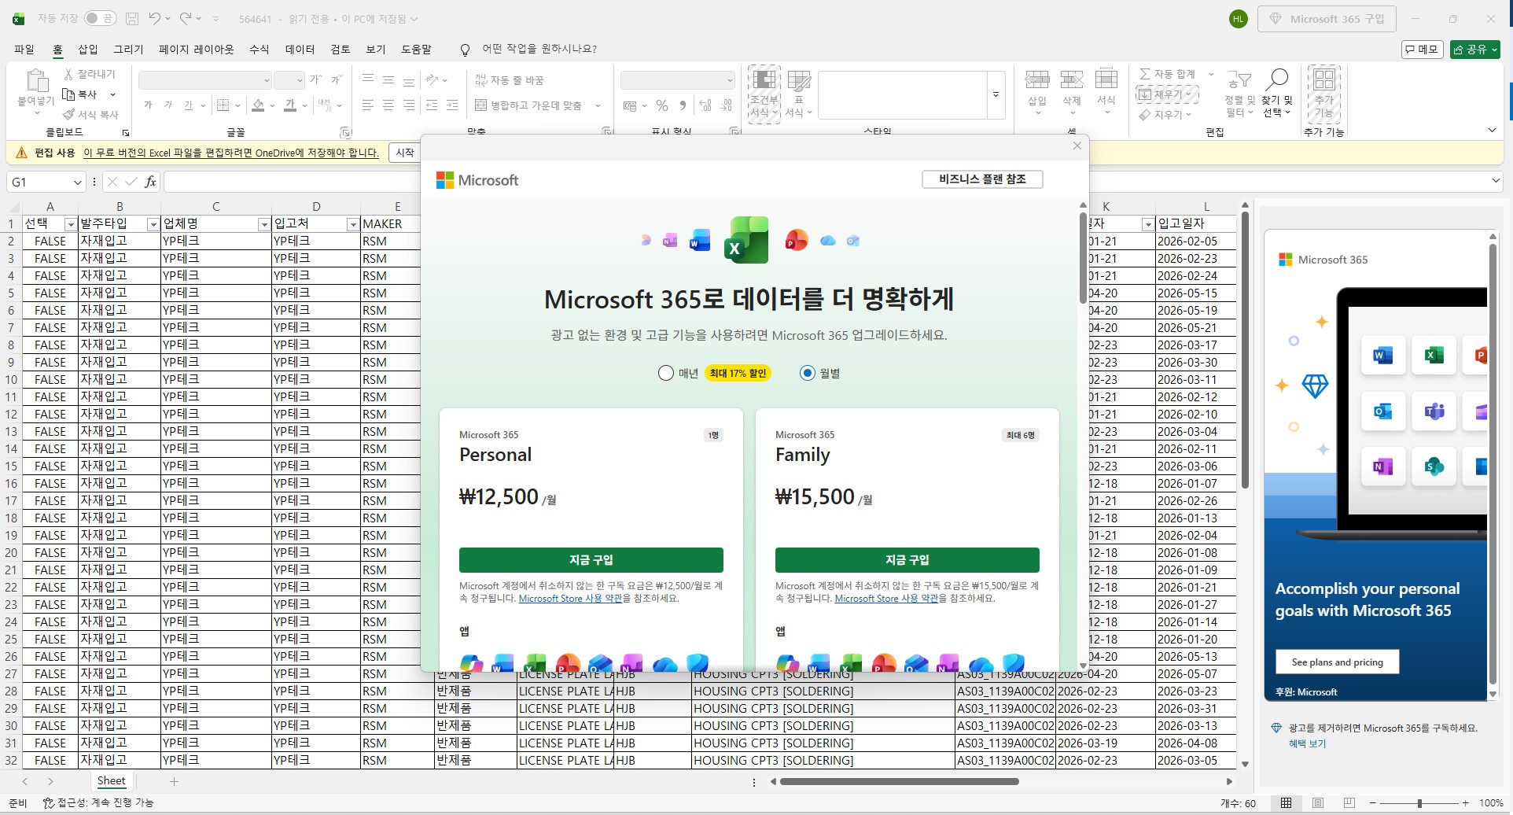1513x815 pixels.
Task: Click the horizontal scrollbar thumb
Action: coord(900,781)
